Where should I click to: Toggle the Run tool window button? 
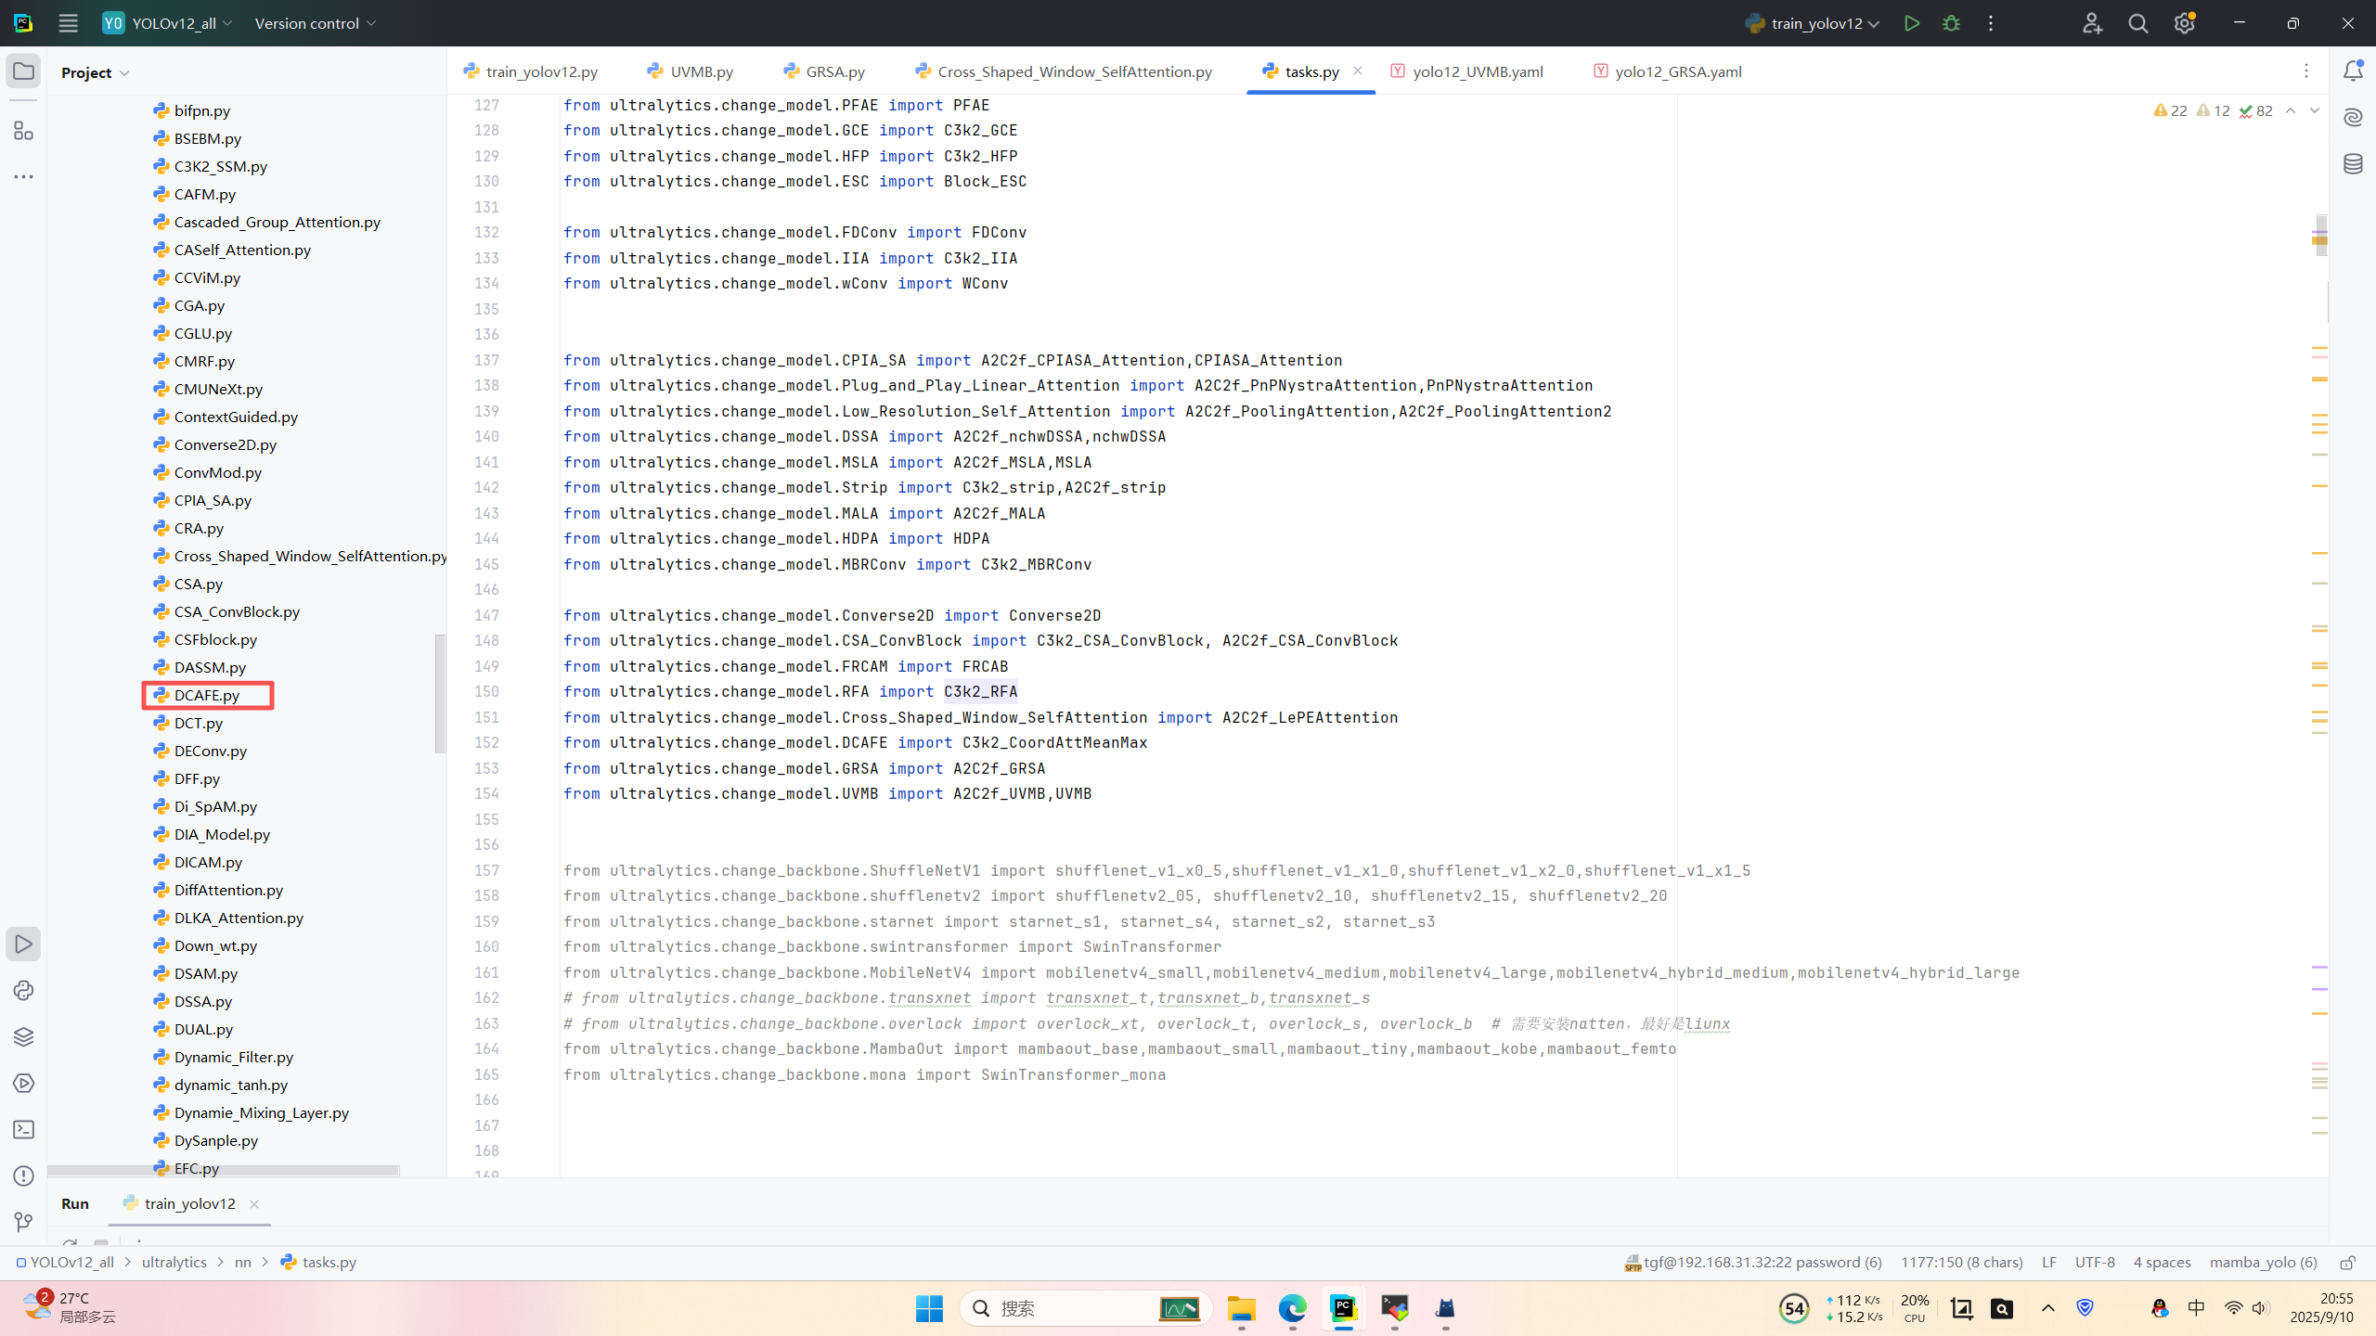point(23,944)
